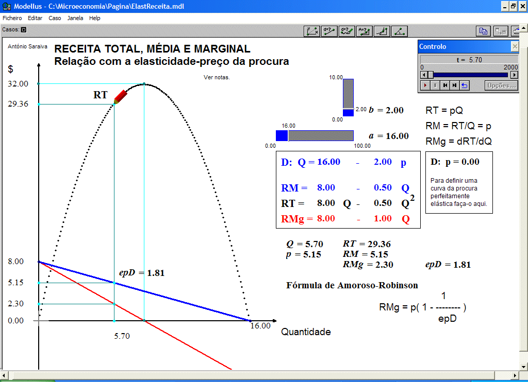Screen dimensions: 528x382
Task: Open the Ficheiro menu
Action: (x=12, y=18)
